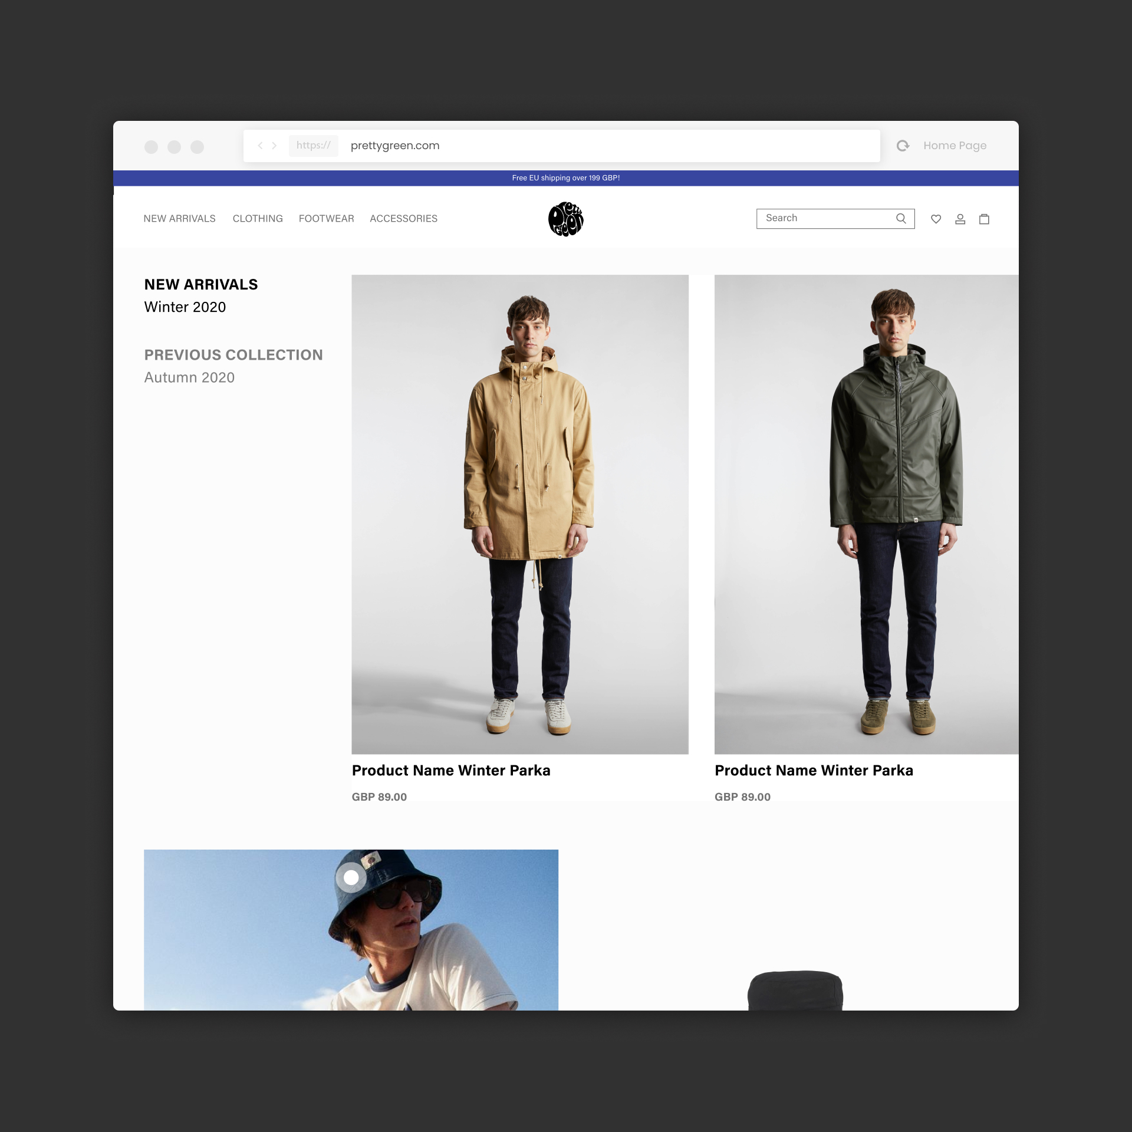Screen dimensions: 1132x1132
Task: Open the NEW ARRIVALS menu
Action: point(179,219)
